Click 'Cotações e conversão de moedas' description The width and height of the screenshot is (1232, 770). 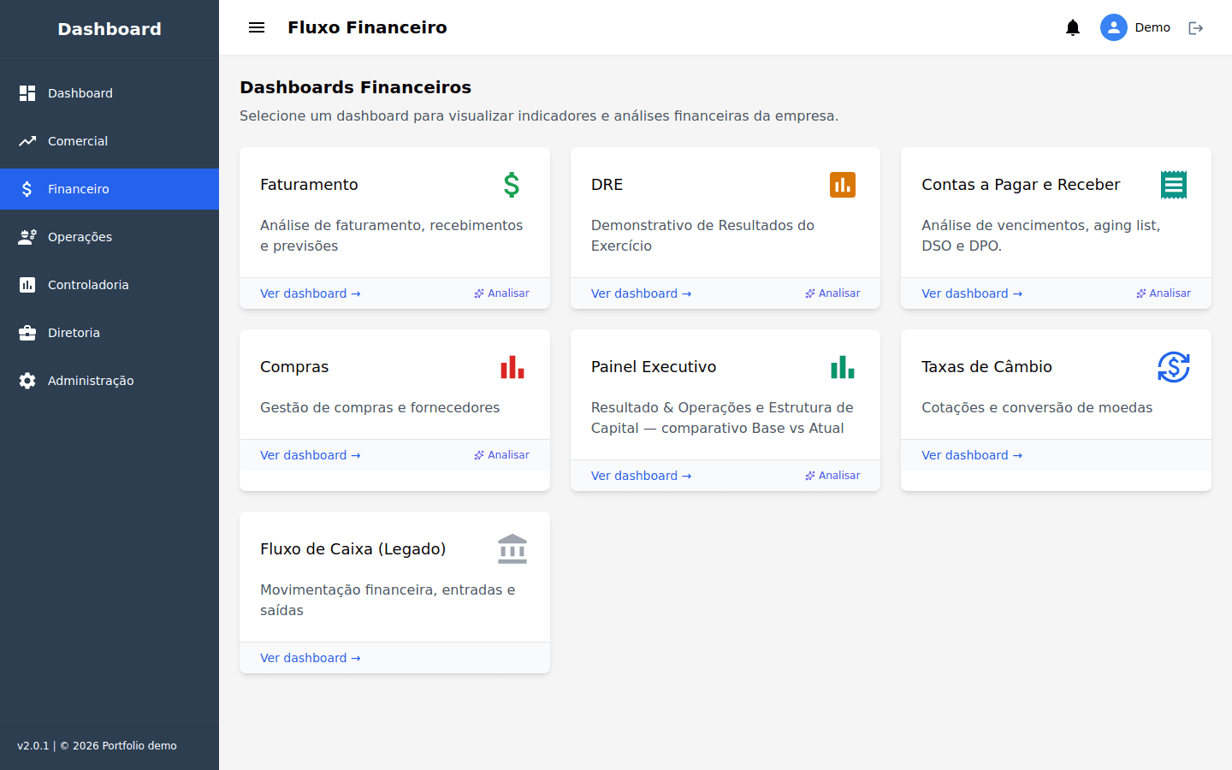pyautogui.click(x=1037, y=408)
